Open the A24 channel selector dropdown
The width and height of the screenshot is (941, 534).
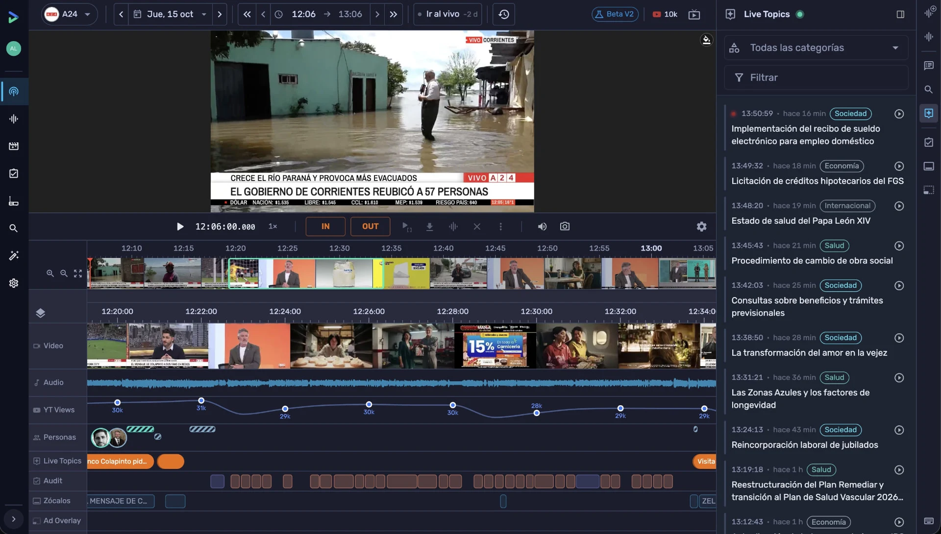(x=69, y=14)
